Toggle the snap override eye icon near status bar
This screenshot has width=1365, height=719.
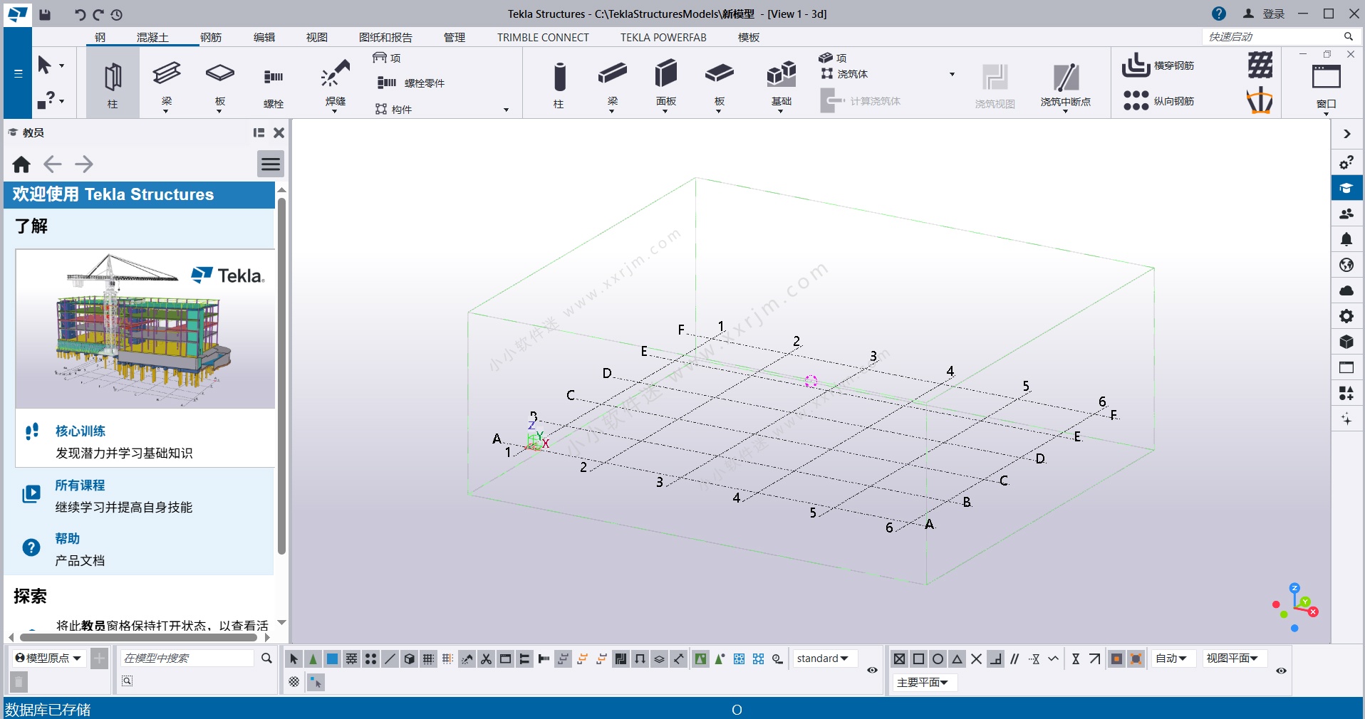pos(1281,671)
